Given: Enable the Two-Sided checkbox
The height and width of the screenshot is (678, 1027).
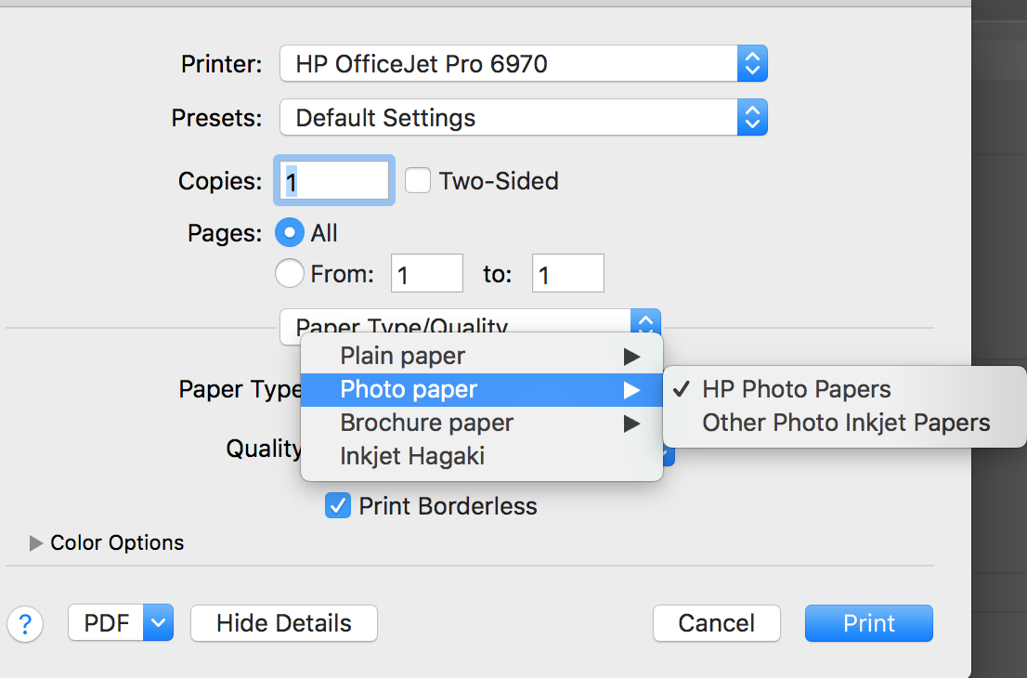Looking at the screenshot, I should pos(418,180).
